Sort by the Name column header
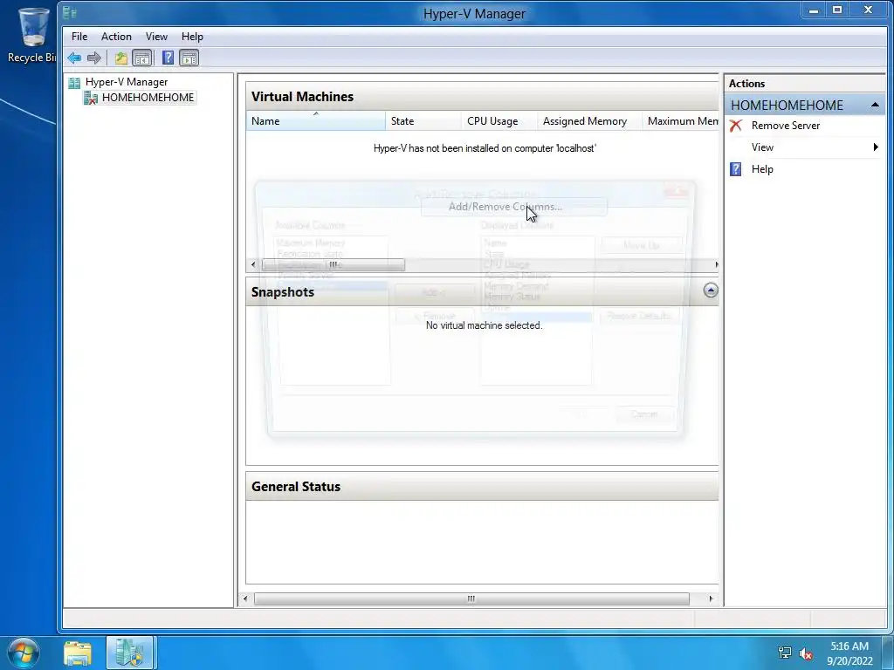This screenshot has width=894, height=670. click(316, 120)
